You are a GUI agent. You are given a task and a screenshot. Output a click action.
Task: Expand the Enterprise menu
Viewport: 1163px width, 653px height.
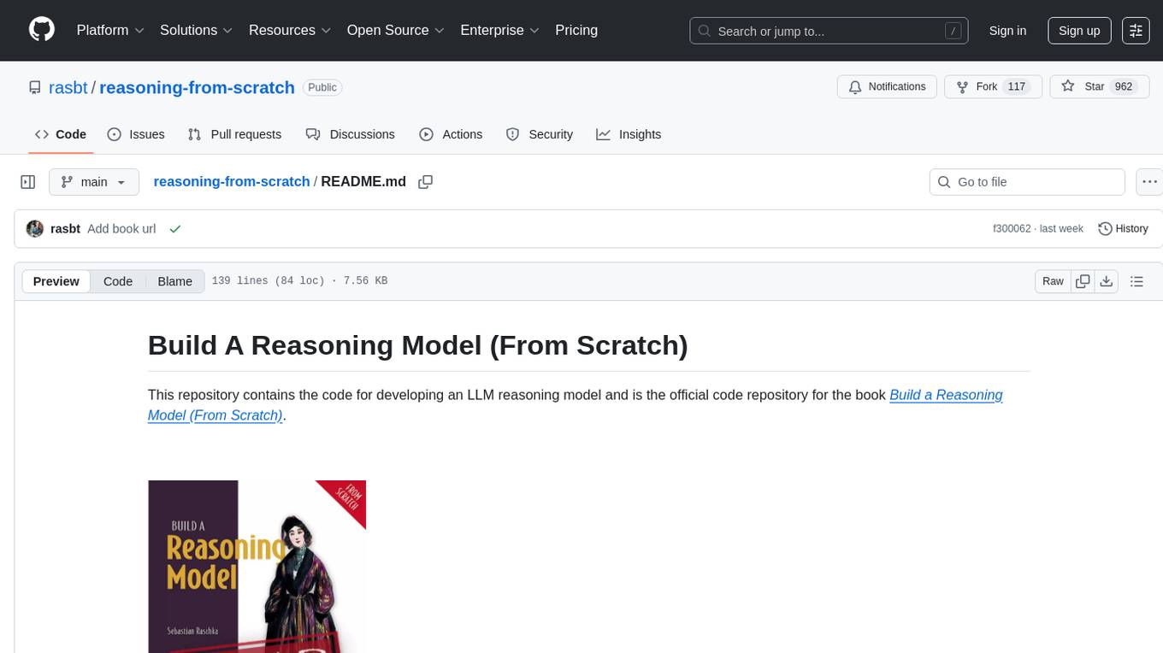pyautogui.click(x=500, y=30)
